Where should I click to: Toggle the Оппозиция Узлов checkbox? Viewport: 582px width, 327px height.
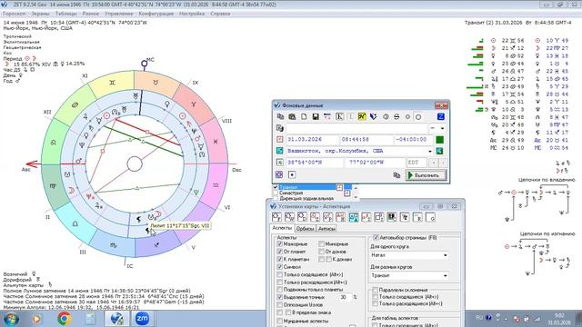pos(280,305)
